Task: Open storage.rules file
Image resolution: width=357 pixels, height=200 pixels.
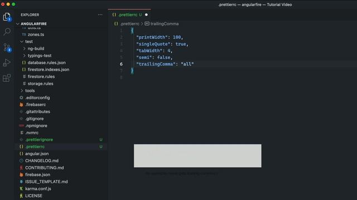Action: (41, 84)
